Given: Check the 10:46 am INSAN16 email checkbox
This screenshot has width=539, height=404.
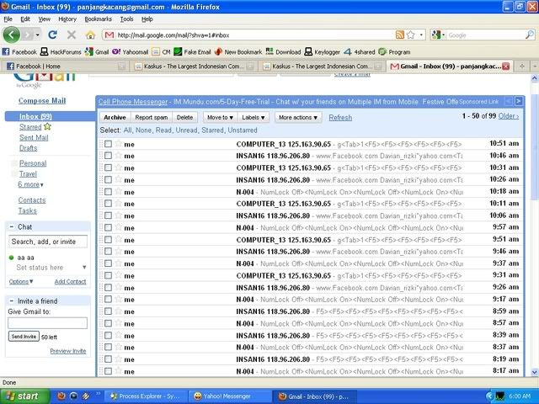Looking at the screenshot, I should coord(109,156).
